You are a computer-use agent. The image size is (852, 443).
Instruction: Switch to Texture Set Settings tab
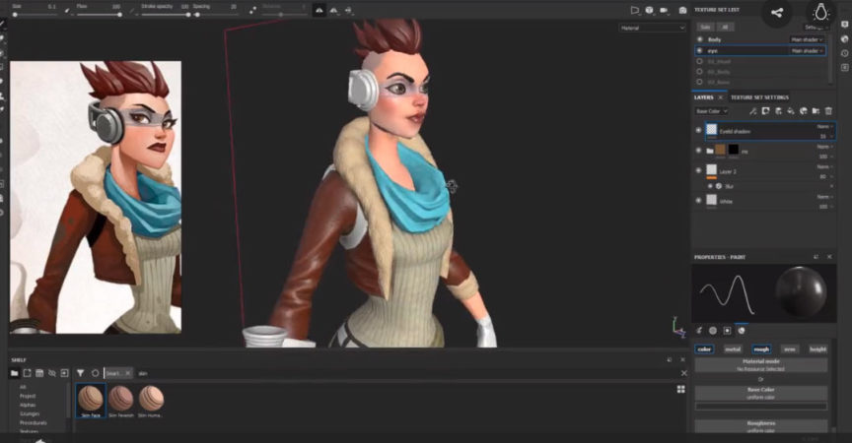tap(759, 97)
